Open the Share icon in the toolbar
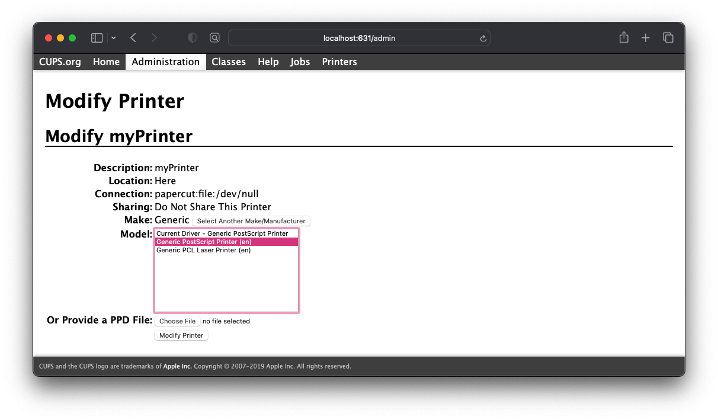718x420 pixels. click(x=624, y=37)
